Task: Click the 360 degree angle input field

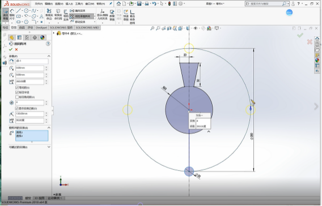Action: (30, 81)
